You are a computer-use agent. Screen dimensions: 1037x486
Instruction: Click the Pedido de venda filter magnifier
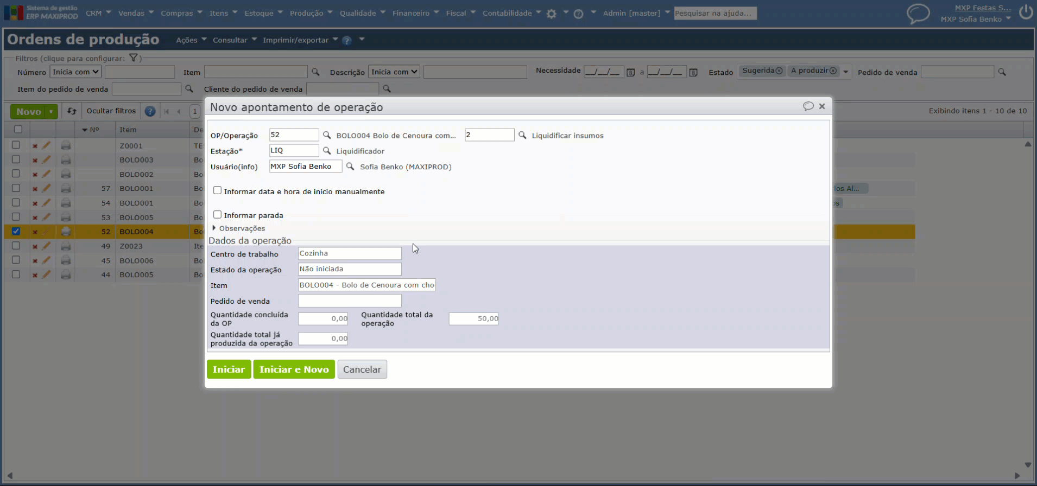tap(1002, 72)
